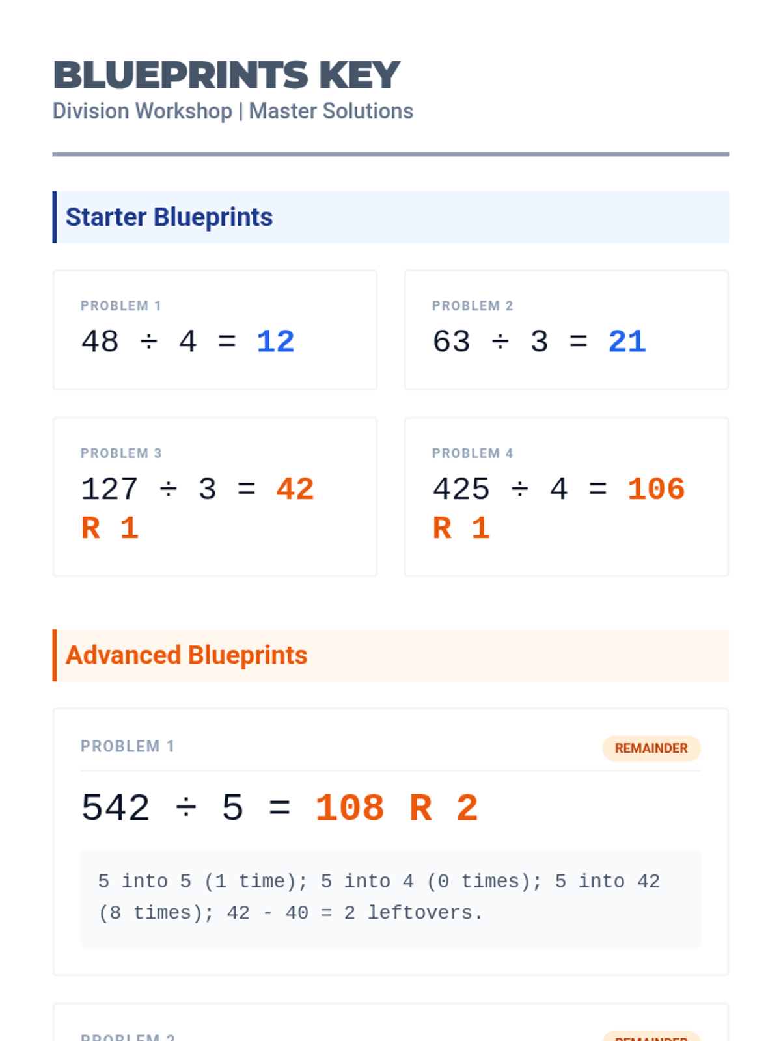This screenshot has width=781, height=1041.
Task: Click the orange answer 42
Action: click(295, 489)
